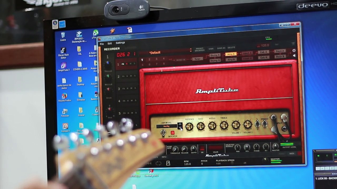This screenshot has width=337, height=189.
Task: Open the MIDI button at bottom right
Action: [x=292, y=153]
